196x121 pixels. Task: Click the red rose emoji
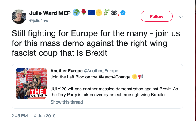coord(84,13)
